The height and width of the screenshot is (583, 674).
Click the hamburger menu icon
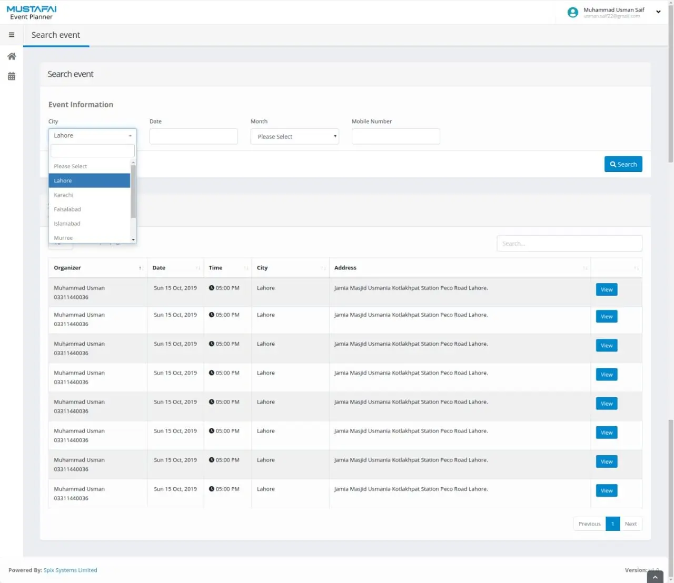12,35
